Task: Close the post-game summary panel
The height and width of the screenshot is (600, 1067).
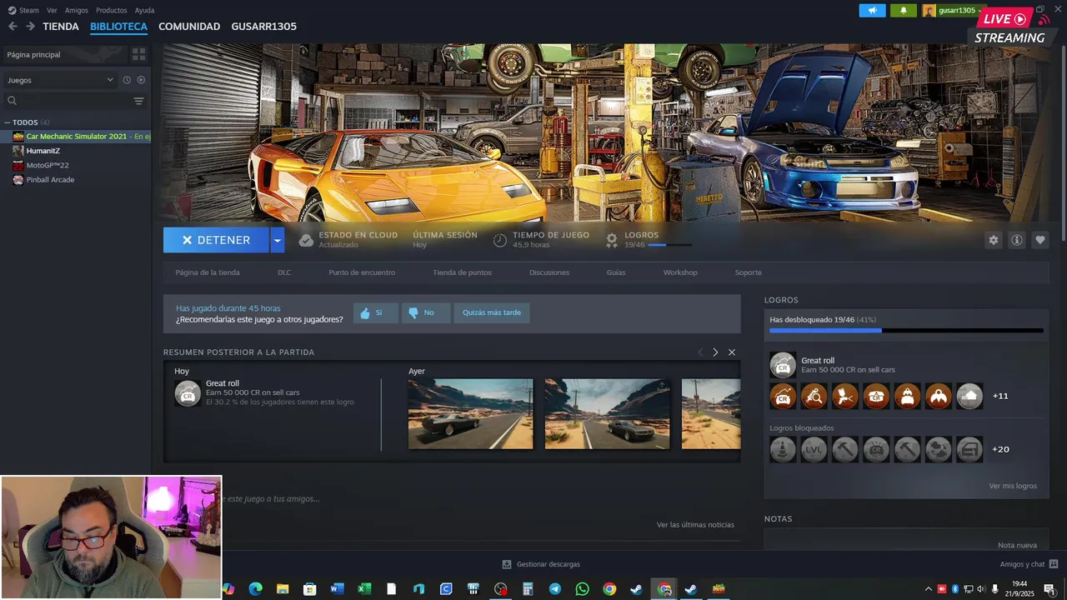Action: tap(732, 352)
